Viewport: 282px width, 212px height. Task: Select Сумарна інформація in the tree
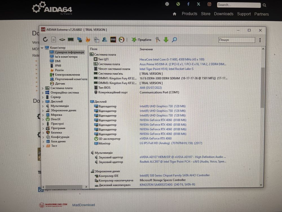pyautogui.click(x=69, y=52)
